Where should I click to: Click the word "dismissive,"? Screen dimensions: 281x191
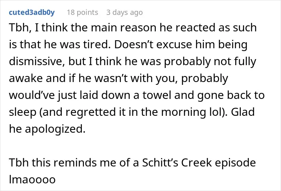click(x=37, y=62)
